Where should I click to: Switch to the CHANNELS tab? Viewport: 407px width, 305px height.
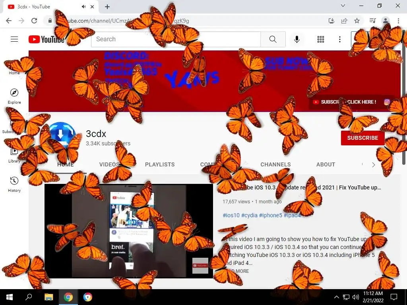coord(276,164)
